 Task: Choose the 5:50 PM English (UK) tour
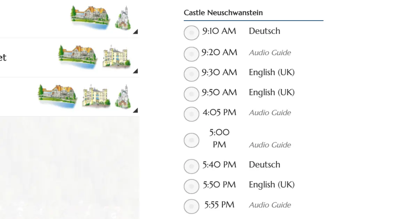coord(191,186)
